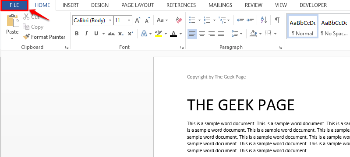Open the FILE tab
Viewport: 350px width, 157px height.
(14, 5)
